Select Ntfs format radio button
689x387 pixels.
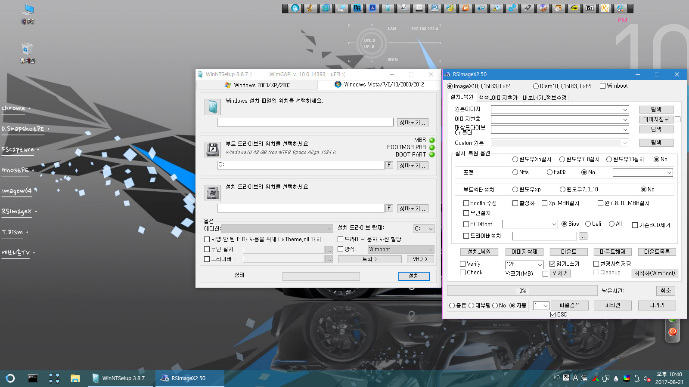515,172
